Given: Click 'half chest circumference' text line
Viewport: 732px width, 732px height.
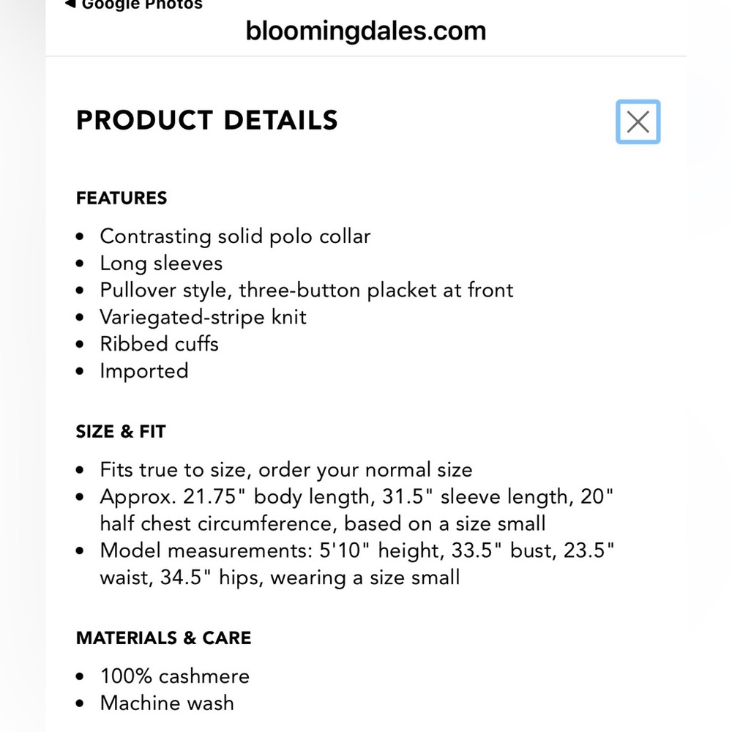Looking at the screenshot, I should (323, 524).
